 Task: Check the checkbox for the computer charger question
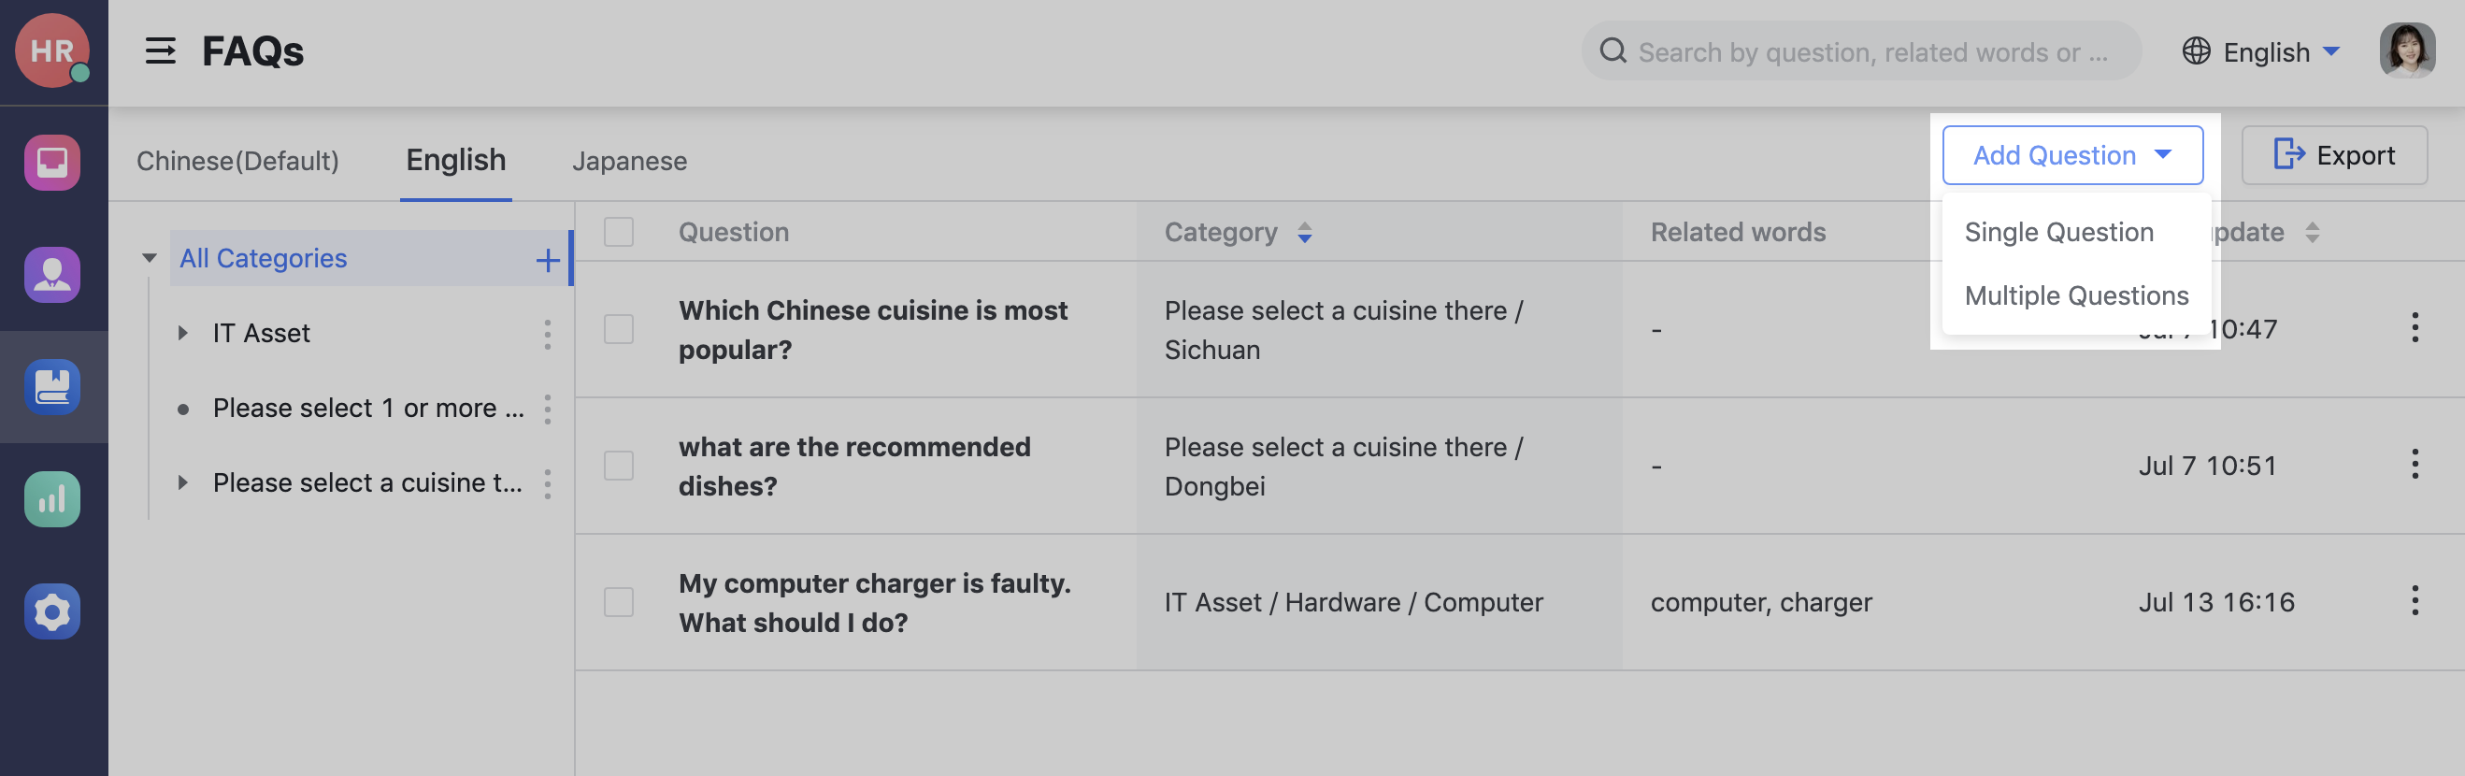click(618, 602)
